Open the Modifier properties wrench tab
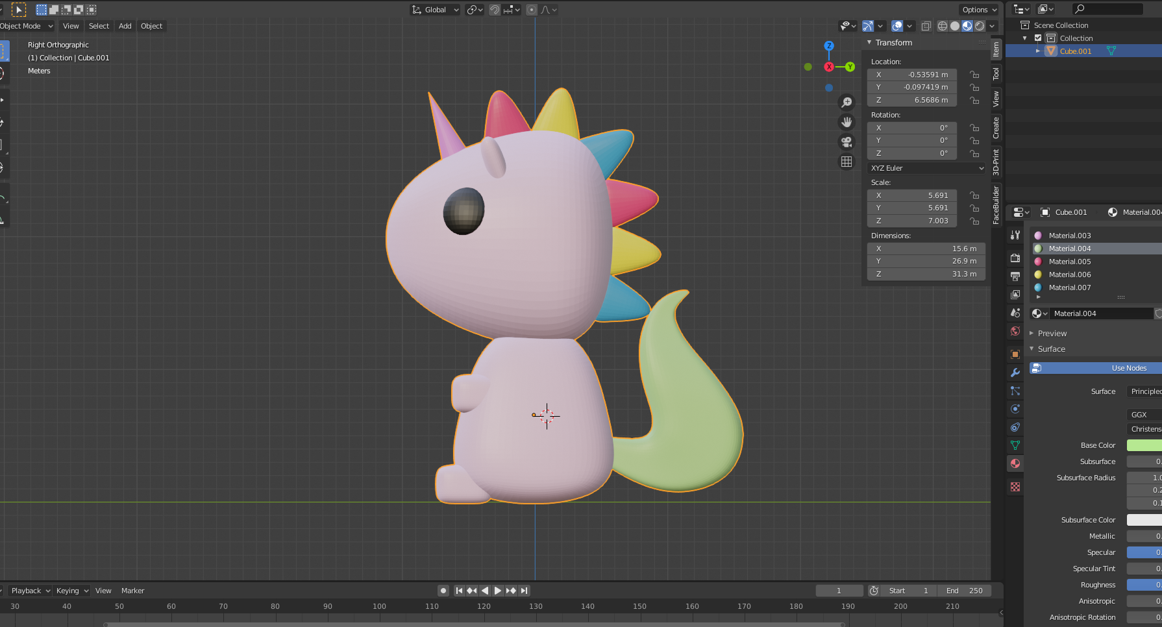This screenshot has width=1162, height=627. tap(1015, 373)
